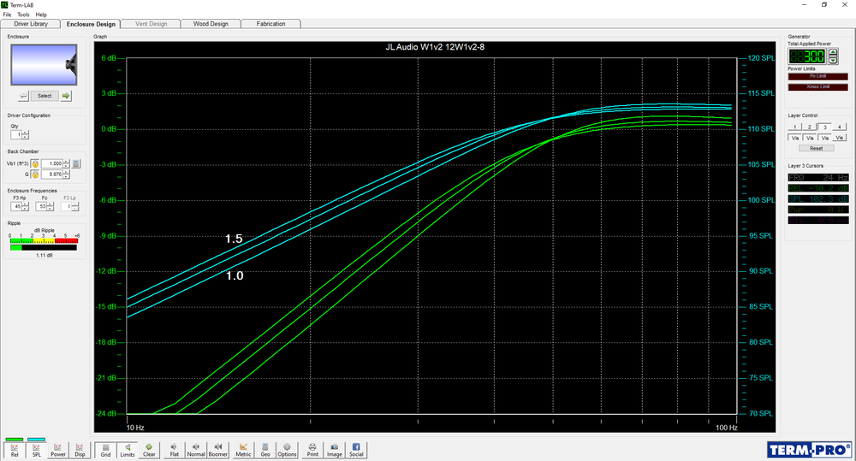Decrease Total Applied Power with down arrow
The height and width of the screenshot is (461, 856).
(x=833, y=60)
